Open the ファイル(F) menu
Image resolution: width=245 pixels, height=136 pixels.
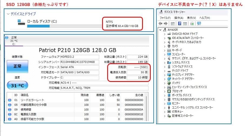[165, 18]
